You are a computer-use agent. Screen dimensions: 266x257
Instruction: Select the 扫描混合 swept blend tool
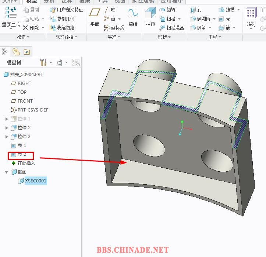coord(172,28)
